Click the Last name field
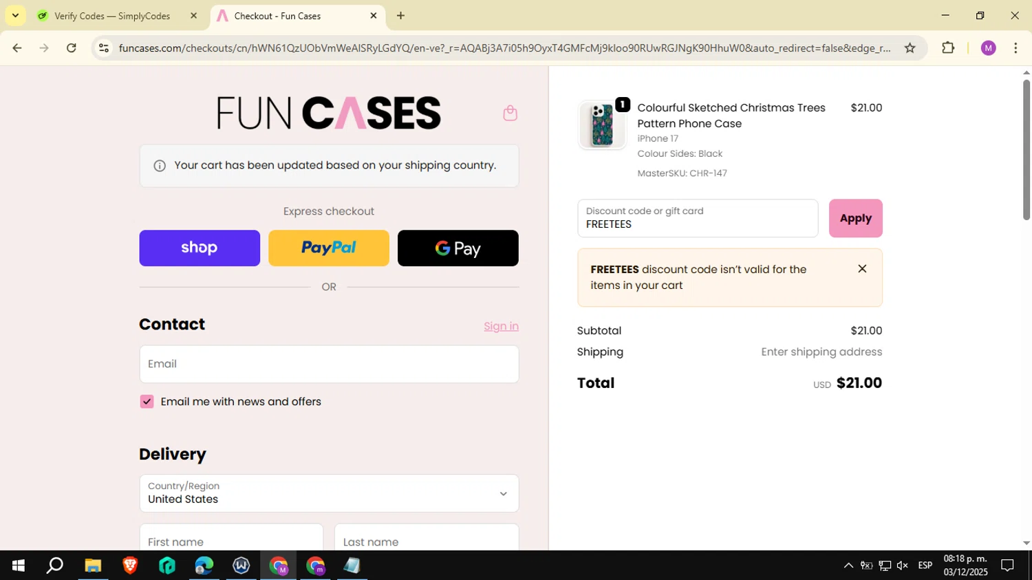Viewport: 1032px width, 580px height. 427,541
